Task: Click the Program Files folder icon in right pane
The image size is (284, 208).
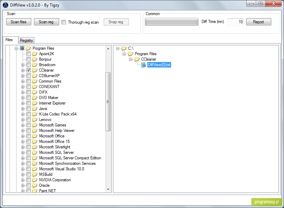Action: tap(130, 54)
